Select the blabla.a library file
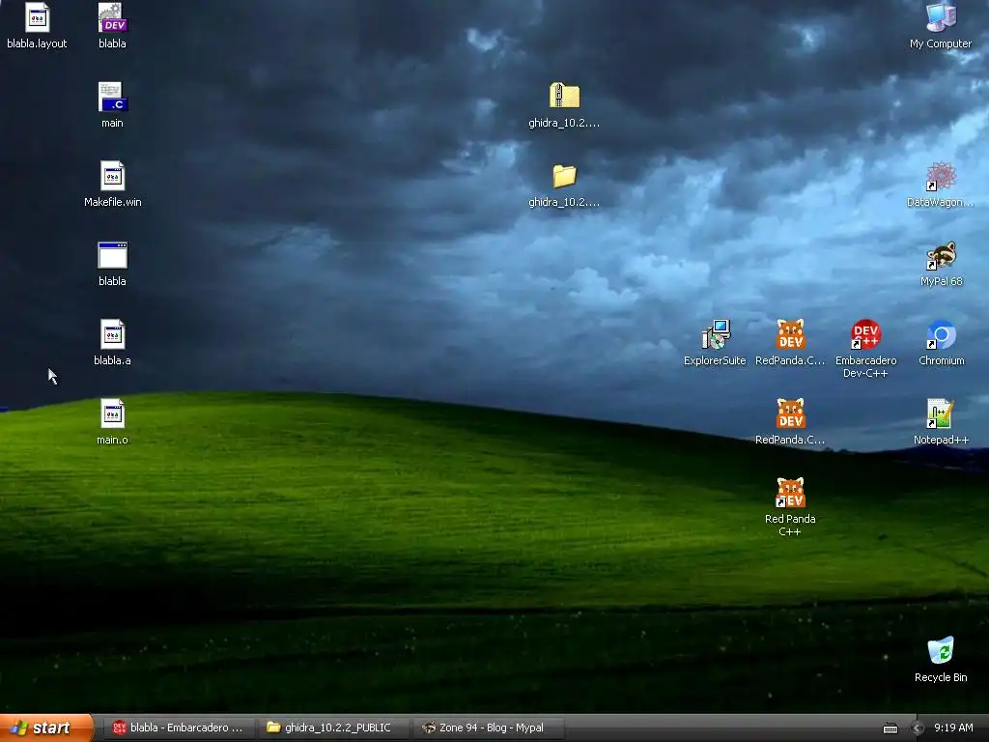The width and height of the screenshot is (989, 742). [x=112, y=334]
